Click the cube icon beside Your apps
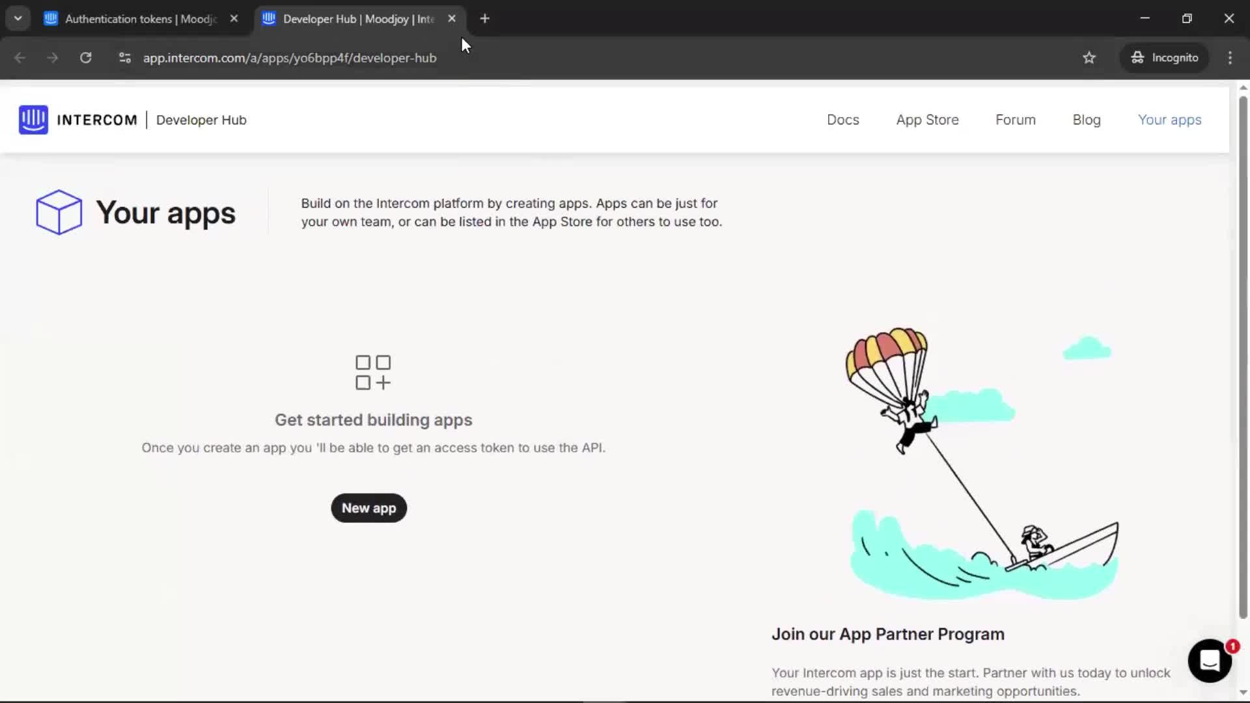The height and width of the screenshot is (703, 1250). click(59, 212)
